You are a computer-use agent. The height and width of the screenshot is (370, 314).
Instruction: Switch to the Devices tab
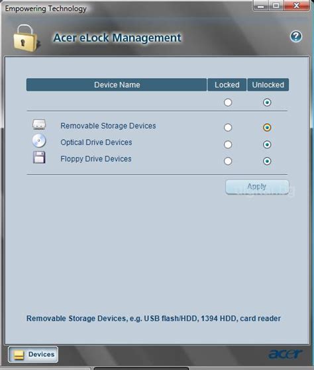pyautogui.click(x=33, y=354)
